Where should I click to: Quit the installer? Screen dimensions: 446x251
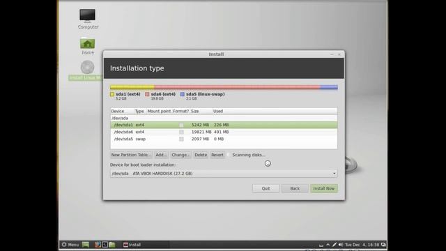coord(266,188)
